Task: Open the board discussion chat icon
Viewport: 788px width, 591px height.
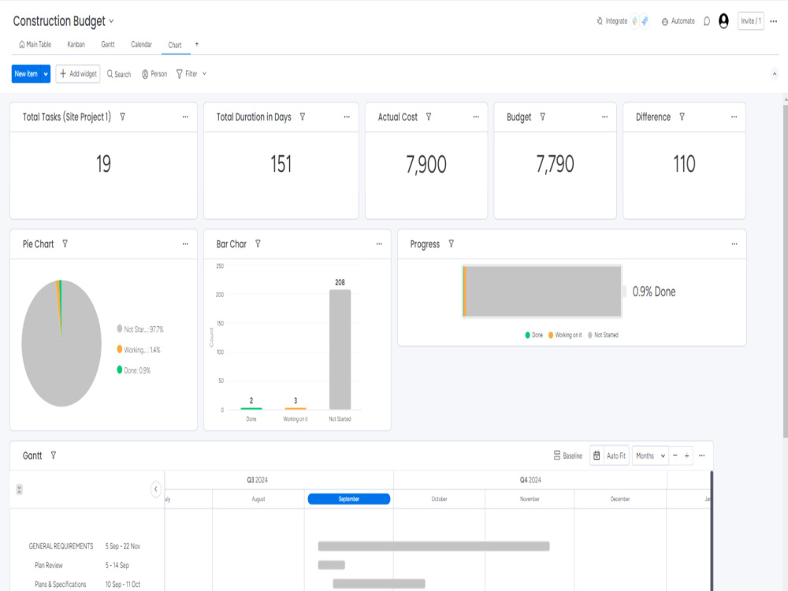Action: tap(707, 21)
